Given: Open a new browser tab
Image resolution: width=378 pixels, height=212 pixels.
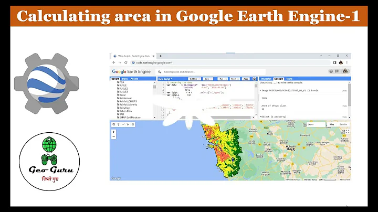Looking at the screenshot, I should point(161,56).
